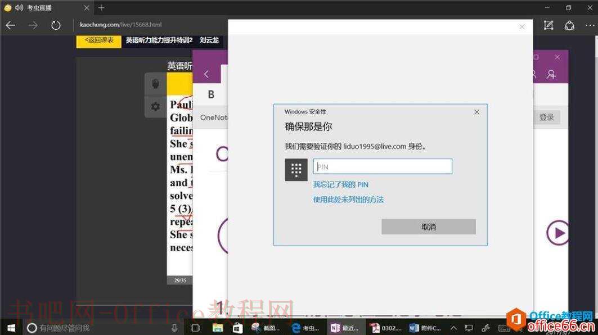The width and height of the screenshot is (598, 335).
Task: Click the 返回课表 yellow button
Action: pyautogui.click(x=99, y=40)
